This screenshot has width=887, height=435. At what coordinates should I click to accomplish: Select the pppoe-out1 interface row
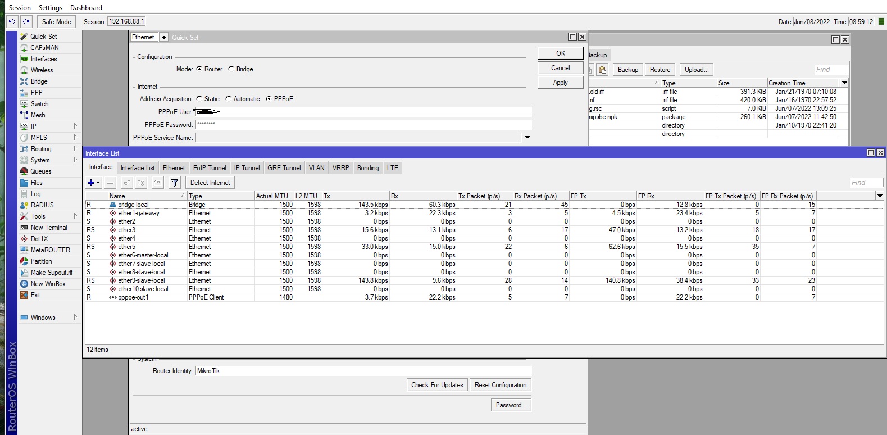[x=133, y=297]
